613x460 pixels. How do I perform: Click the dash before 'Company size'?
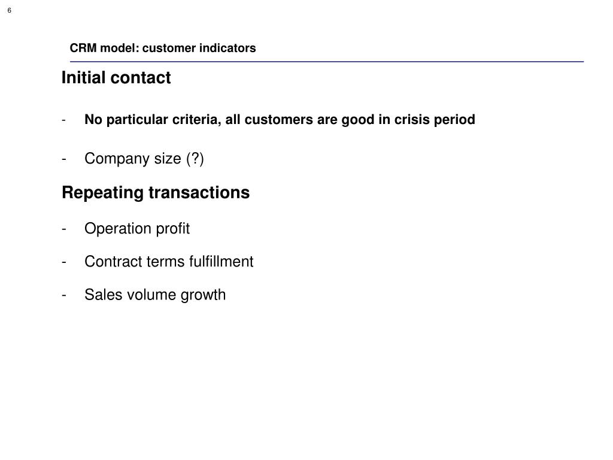(63, 159)
